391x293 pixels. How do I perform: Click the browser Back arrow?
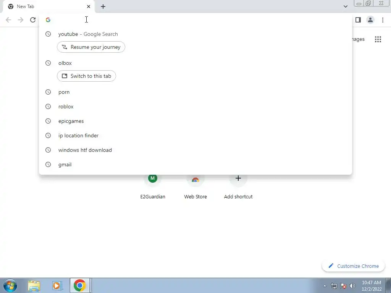pyautogui.click(x=8, y=20)
